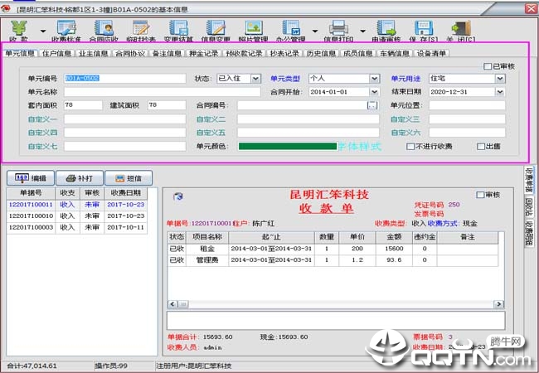Check the 审核 box on receipt

click(480, 195)
